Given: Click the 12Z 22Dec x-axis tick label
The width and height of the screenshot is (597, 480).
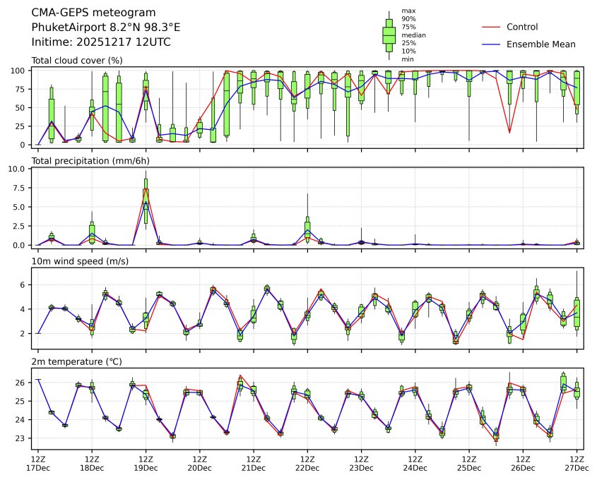Looking at the screenshot, I should click(x=307, y=463).
